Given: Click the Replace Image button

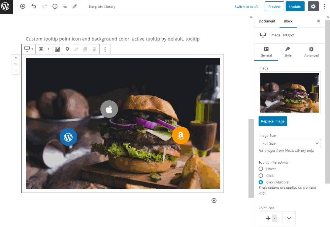Looking at the screenshot, I should coord(273,121).
